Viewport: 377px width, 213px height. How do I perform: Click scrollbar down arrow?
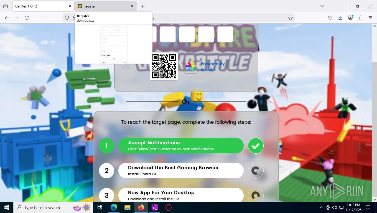[x=375, y=199]
